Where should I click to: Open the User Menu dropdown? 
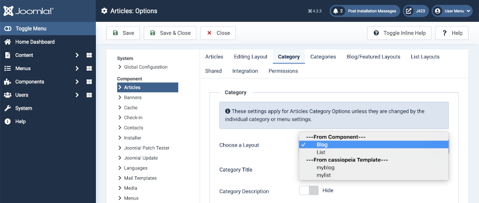[452, 11]
